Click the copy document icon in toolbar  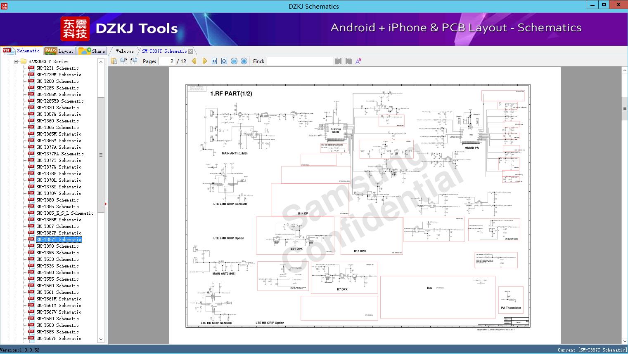pyautogui.click(x=114, y=61)
